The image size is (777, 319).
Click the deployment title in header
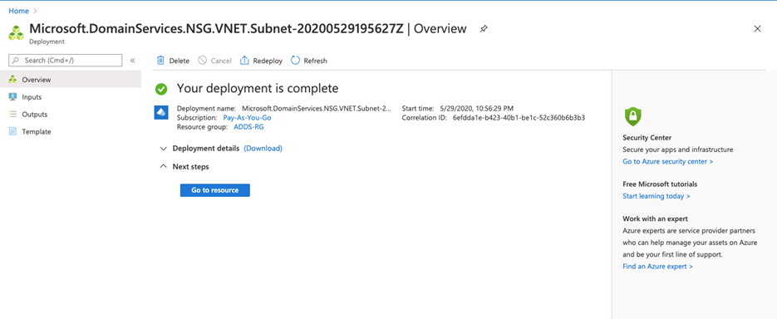pos(248,29)
